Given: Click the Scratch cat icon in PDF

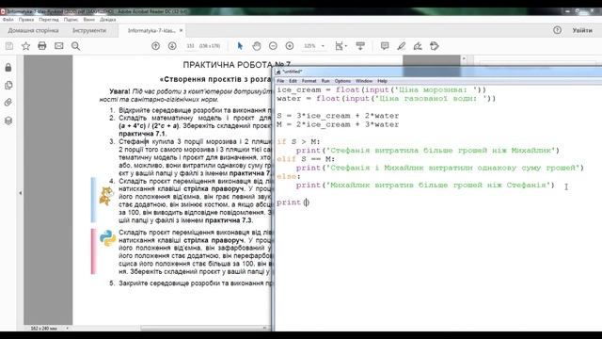Looking at the screenshot, I should [106, 196].
